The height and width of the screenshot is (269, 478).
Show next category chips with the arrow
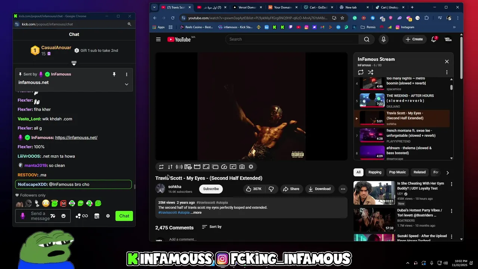click(447, 172)
